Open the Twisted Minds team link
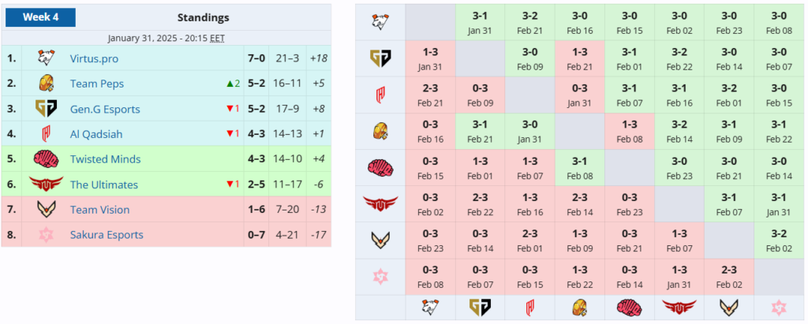The image size is (808, 324). click(x=105, y=159)
